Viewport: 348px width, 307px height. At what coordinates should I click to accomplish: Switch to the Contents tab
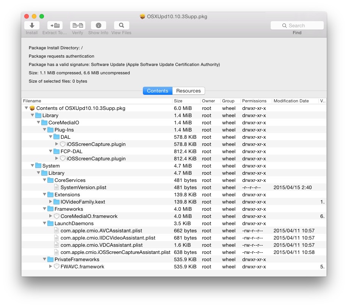[x=158, y=91]
